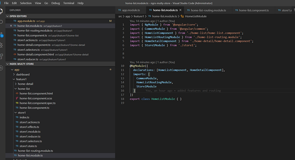Open Debug view in activity bar
Viewport: 295px width, 160px height.
click(1, 45)
